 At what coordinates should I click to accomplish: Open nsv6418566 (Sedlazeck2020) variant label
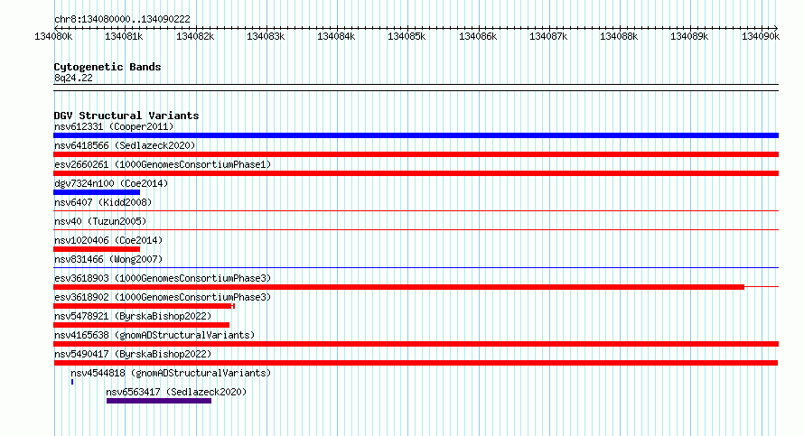[x=125, y=145]
